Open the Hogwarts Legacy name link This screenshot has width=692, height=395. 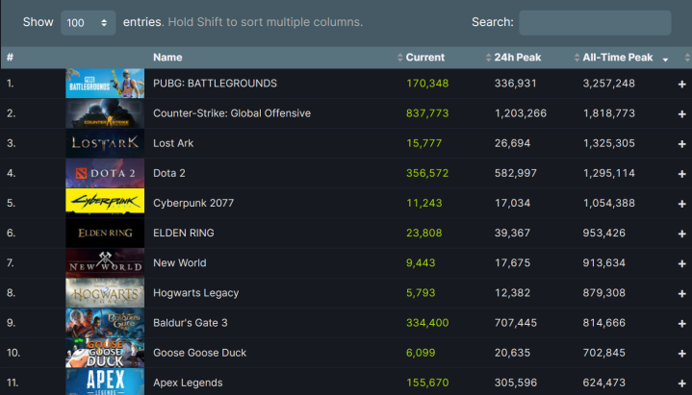(196, 293)
